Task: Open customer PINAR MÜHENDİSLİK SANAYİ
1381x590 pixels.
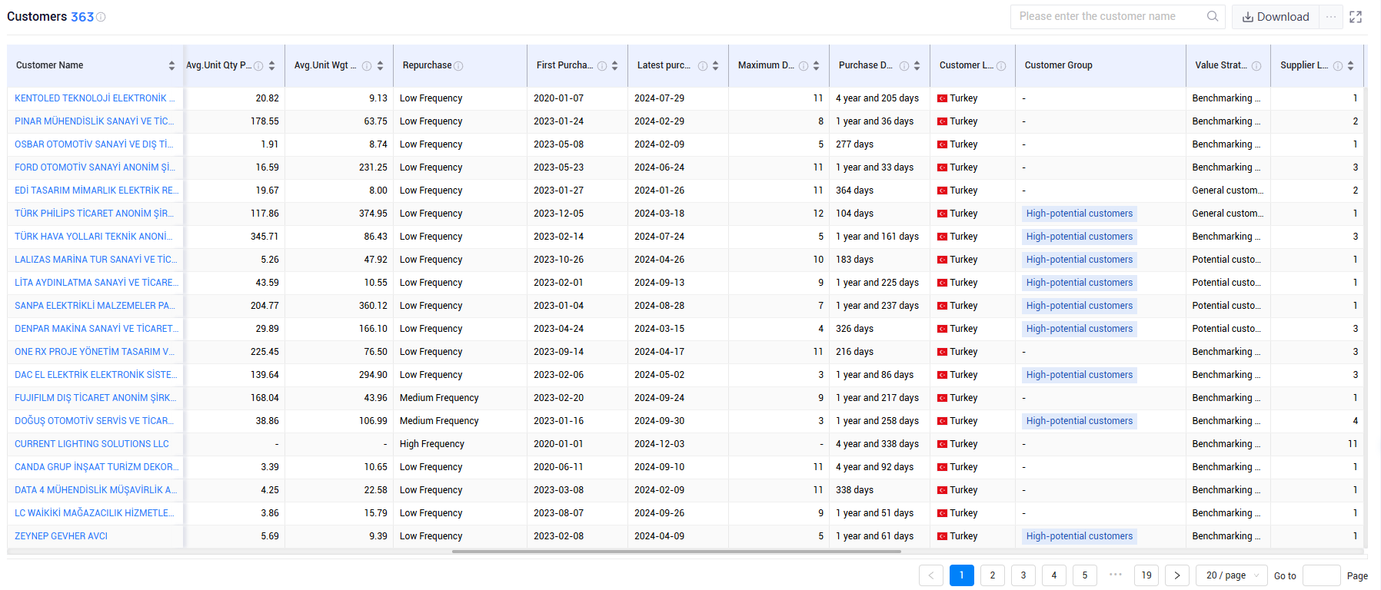Action: click(95, 121)
